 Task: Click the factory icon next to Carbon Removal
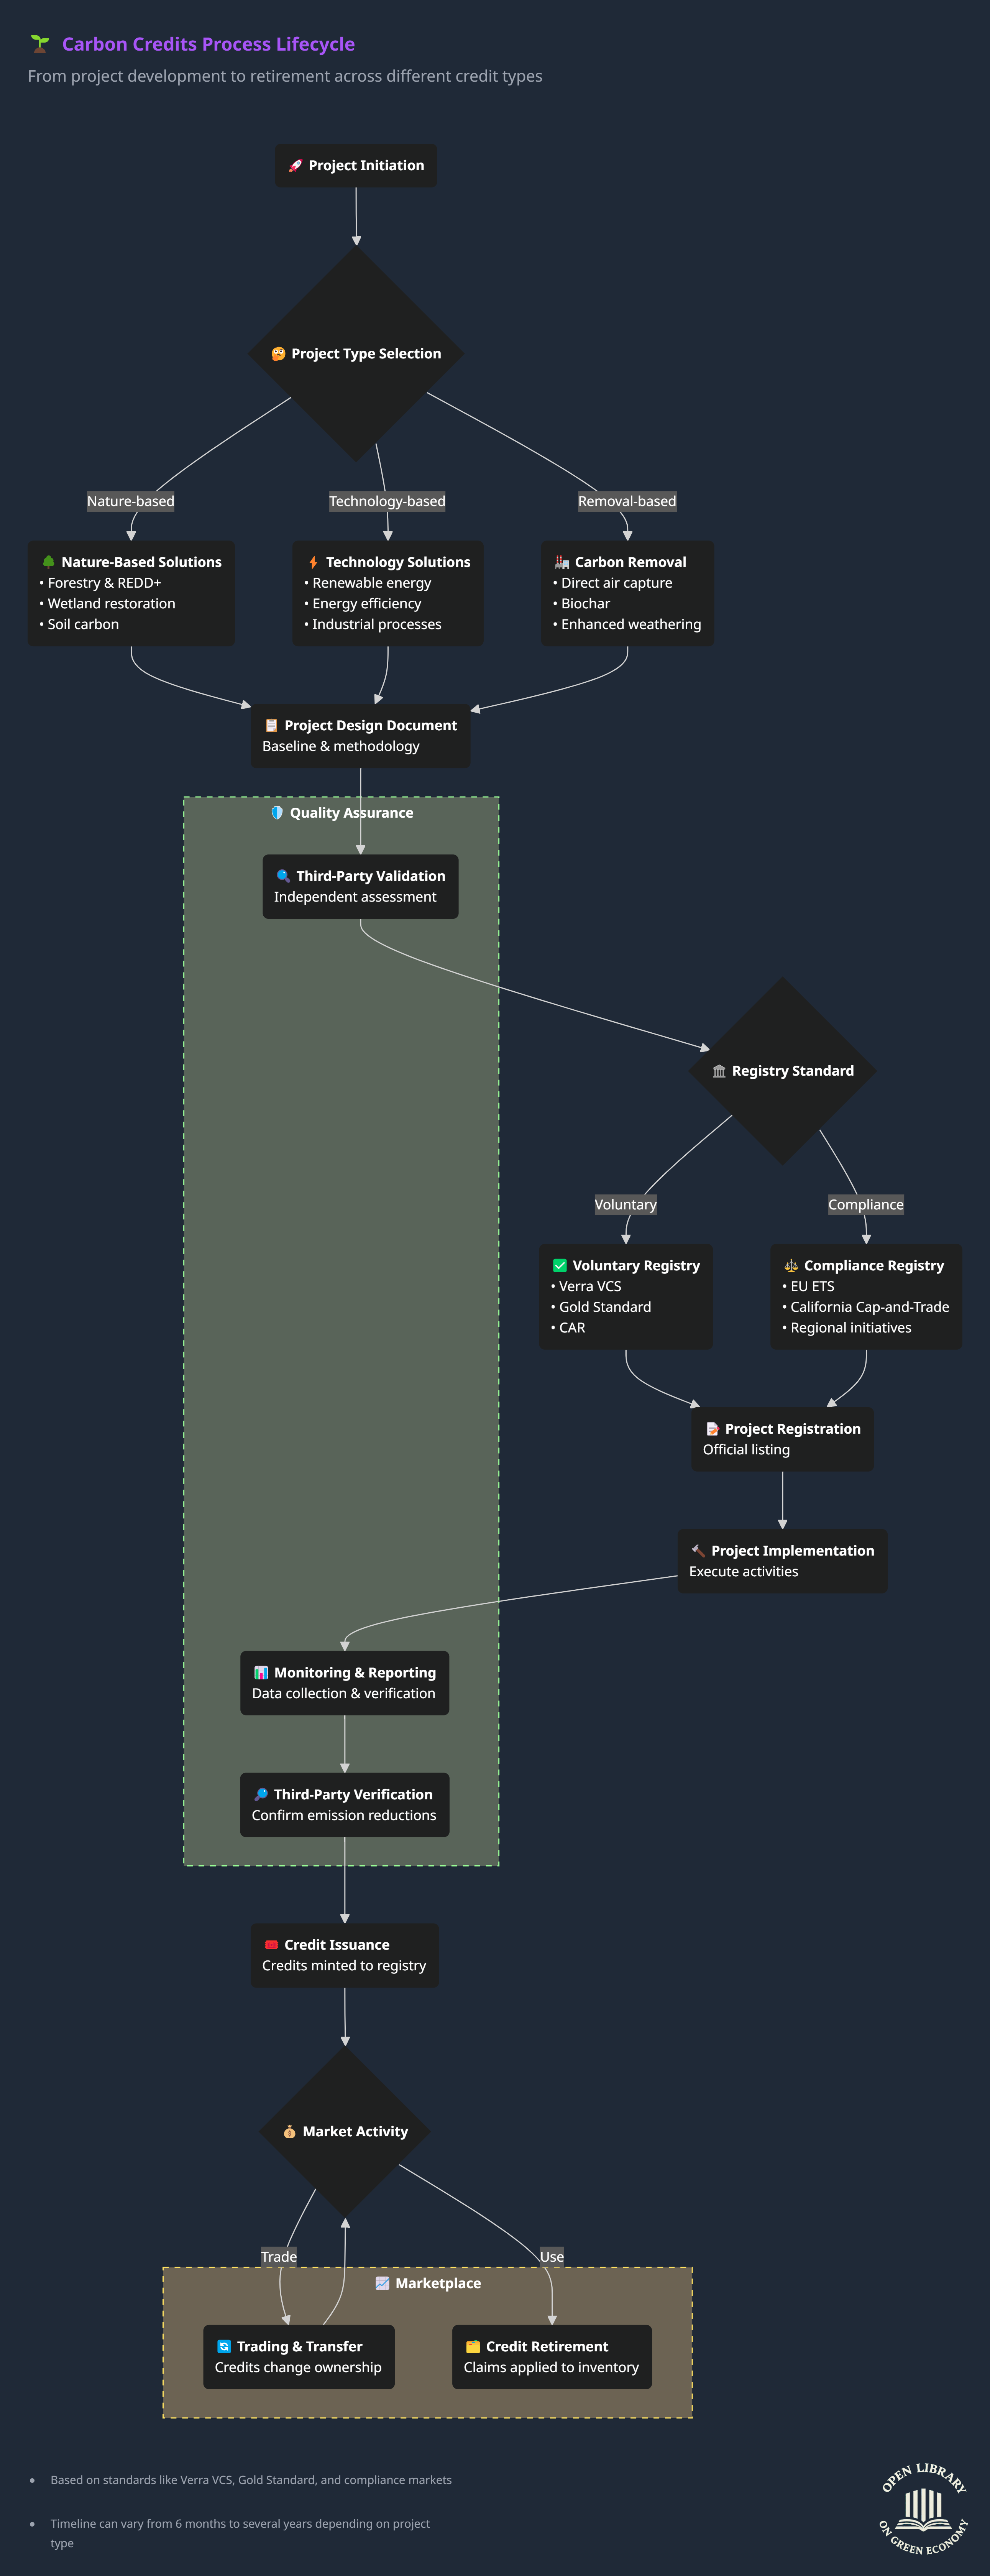(x=561, y=562)
